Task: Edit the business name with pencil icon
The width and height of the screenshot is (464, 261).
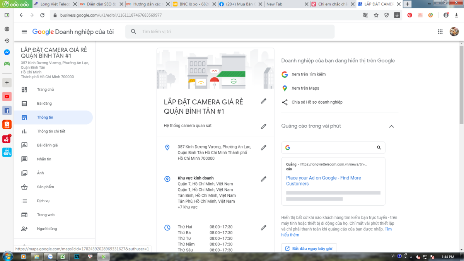Action: [x=263, y=101]
